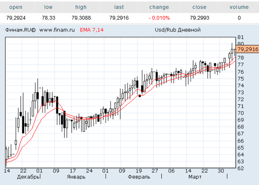Click the Декабрь month label on timeline
The width and height of the screenshot is (259, 185).
coord(28,177)
